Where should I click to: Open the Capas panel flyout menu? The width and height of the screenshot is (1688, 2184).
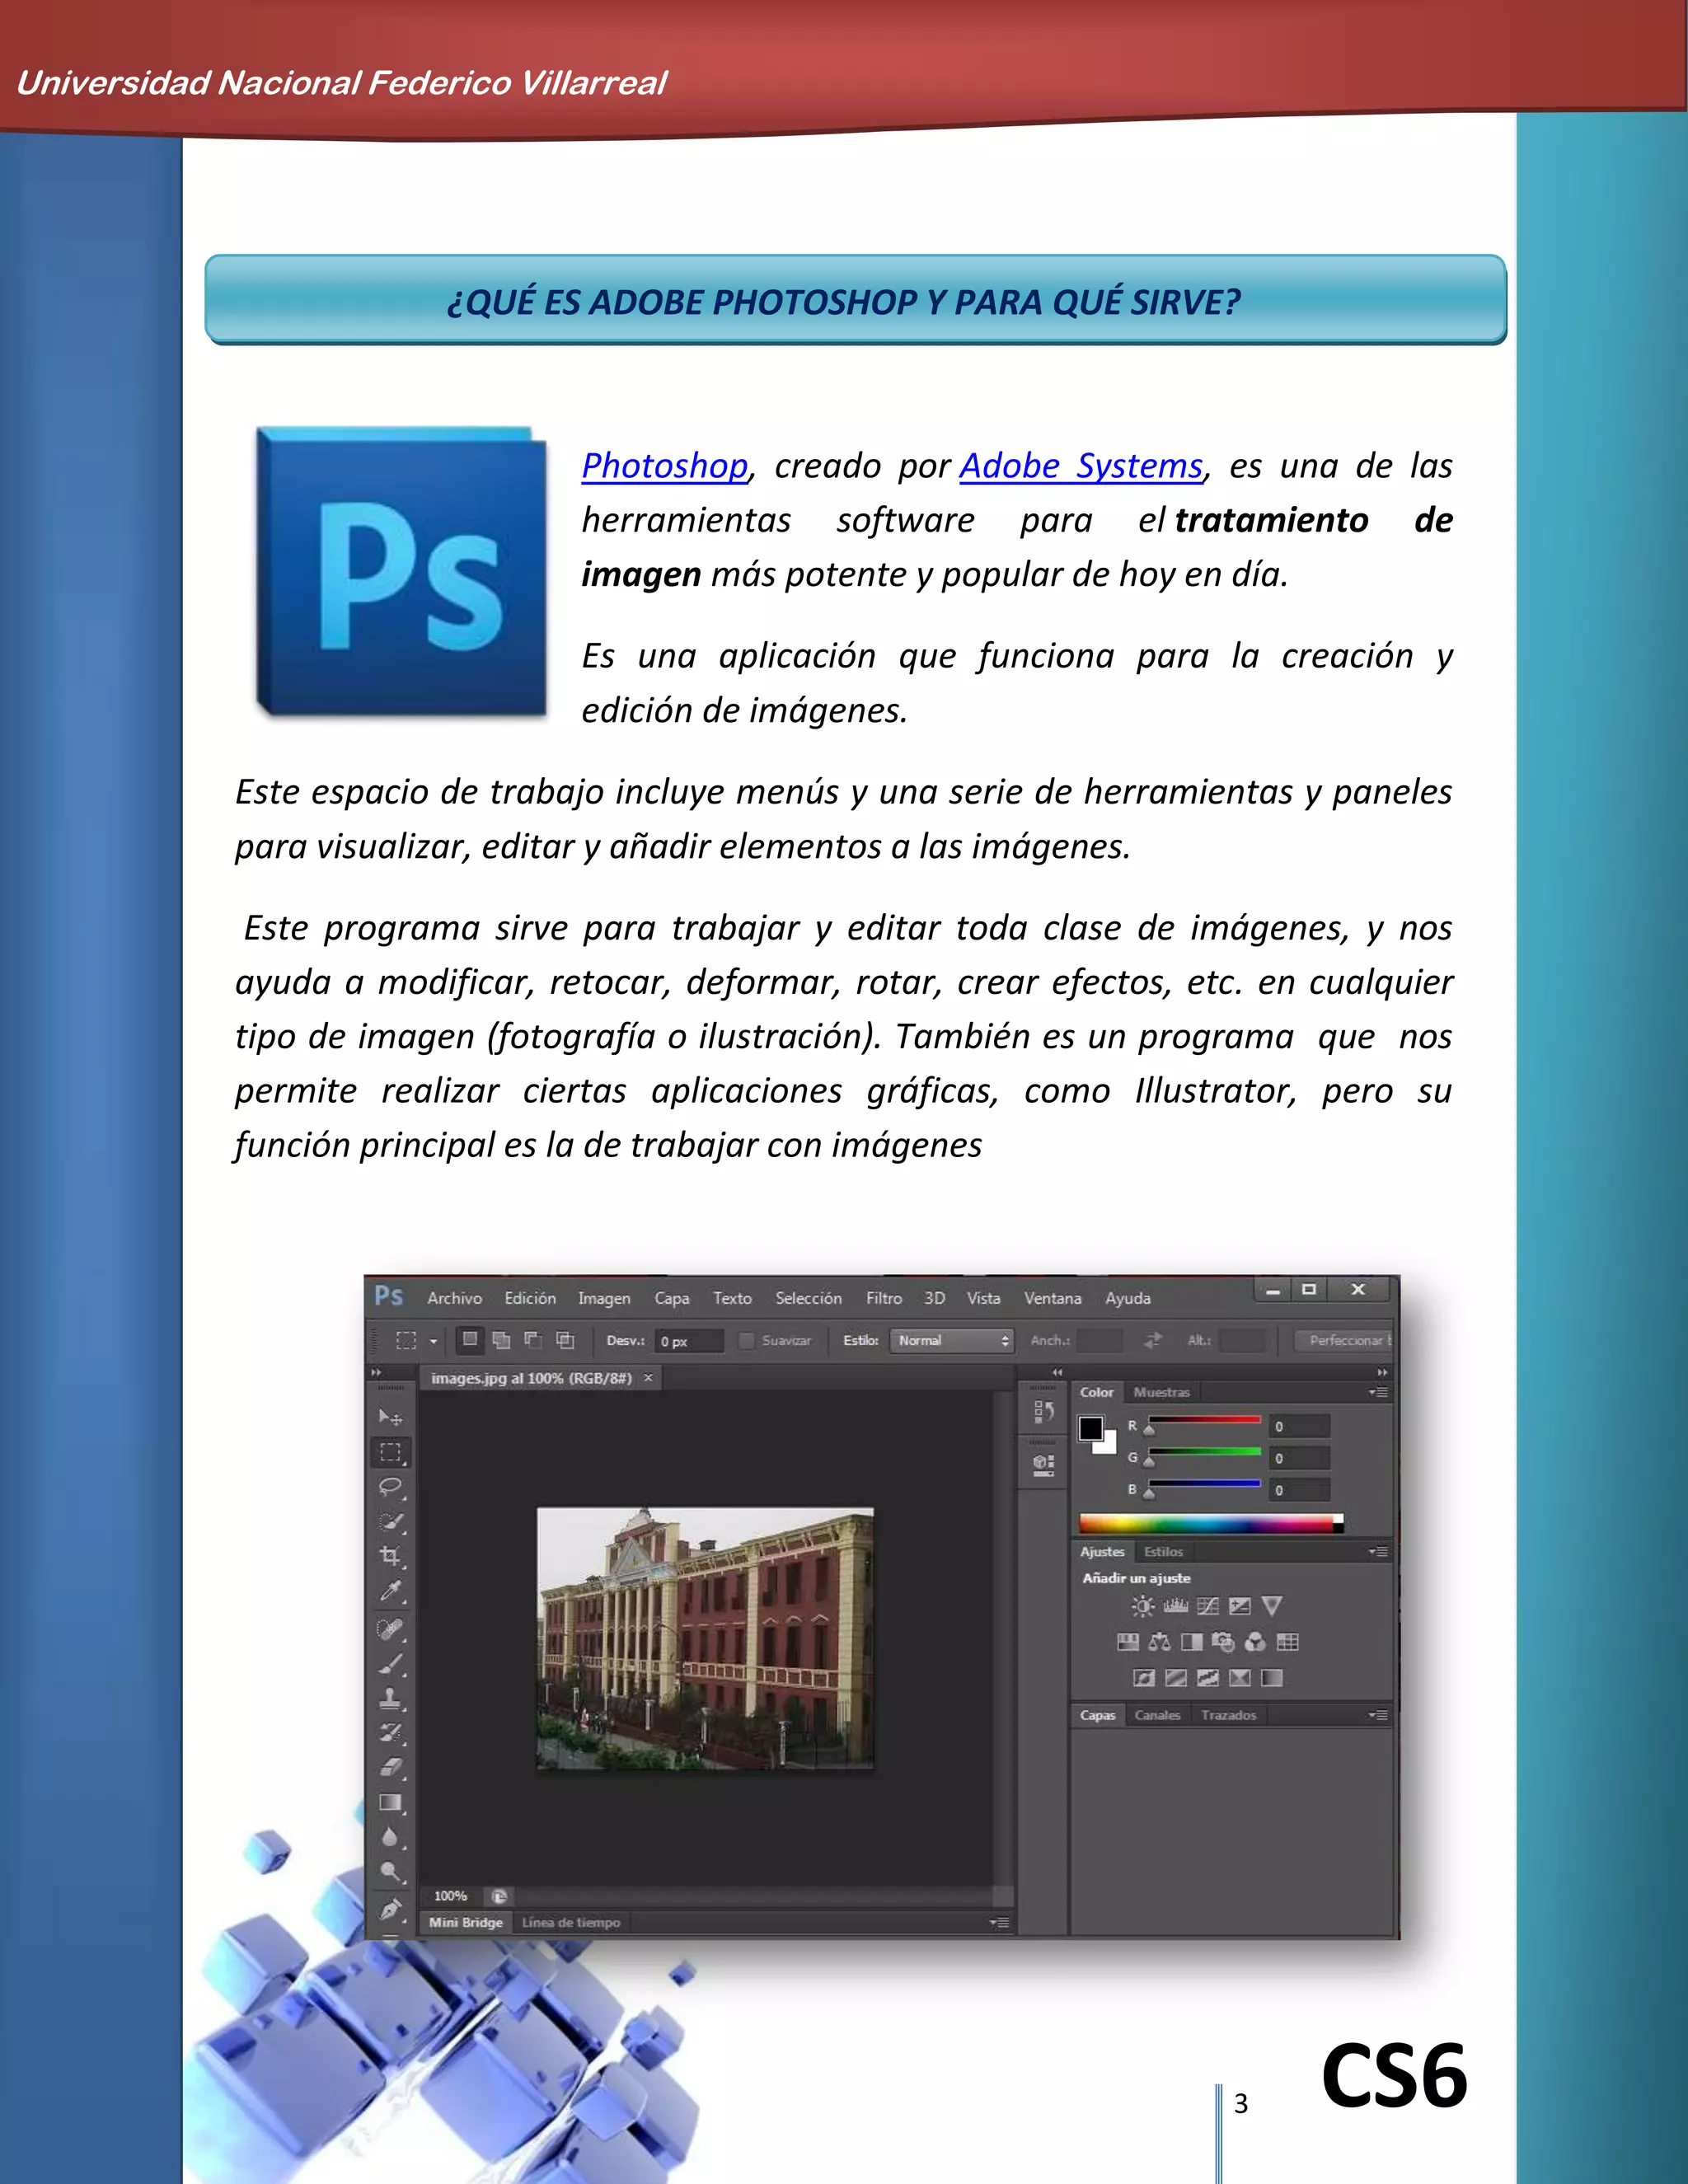point(1378,1715)
